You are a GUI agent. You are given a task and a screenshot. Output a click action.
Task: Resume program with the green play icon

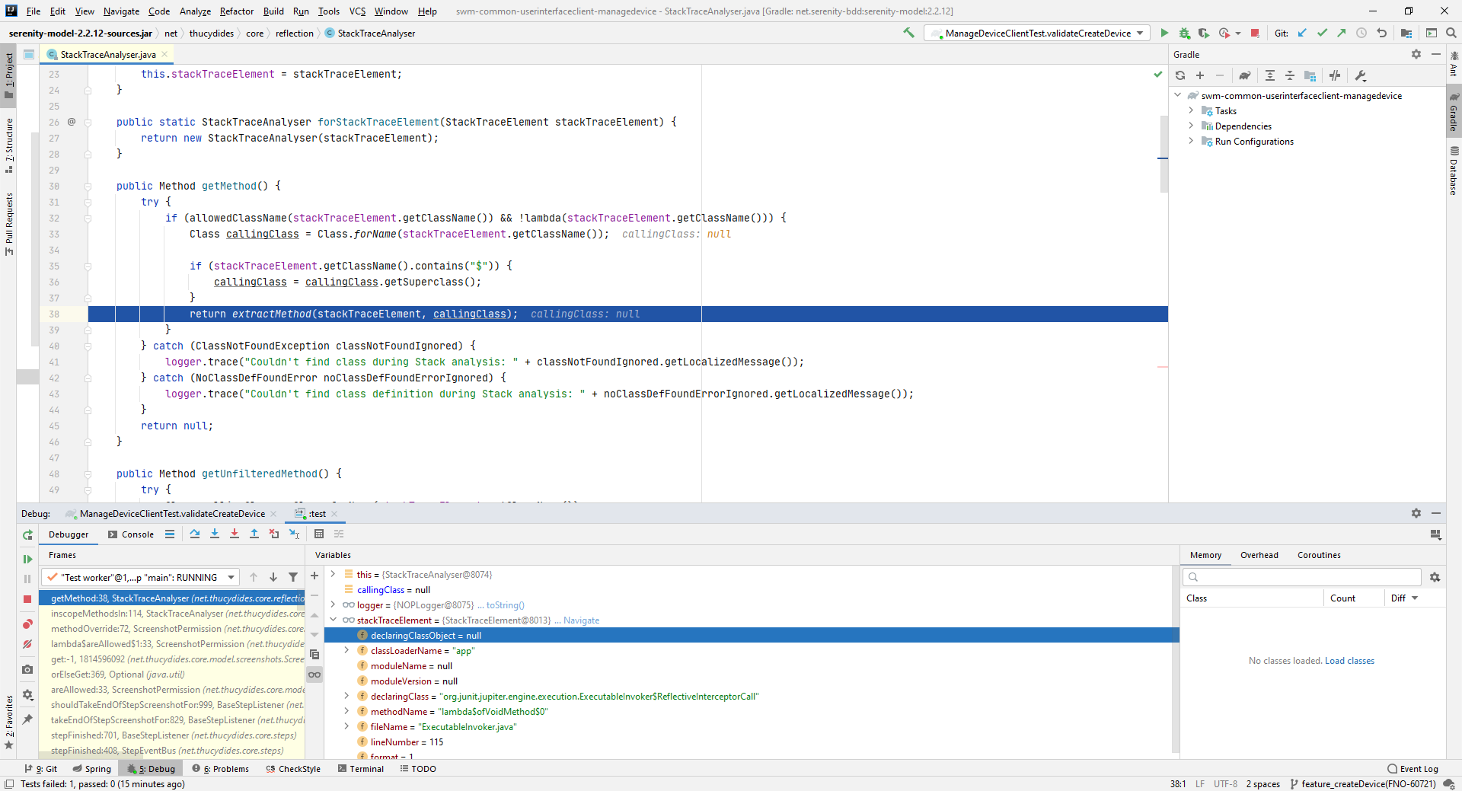tap(27, 559)
